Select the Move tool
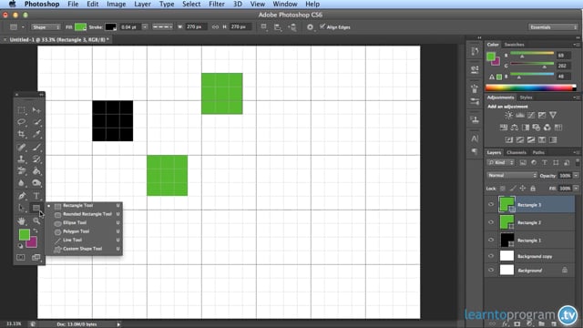 [36, 110]
